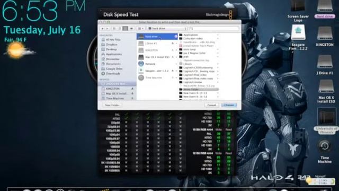This screenshot has width=339, height=191.
Task: Eject Mac OS X Install from sidebar
Action: [132, 93]
